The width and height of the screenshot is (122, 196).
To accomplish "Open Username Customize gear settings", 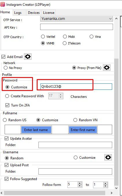I will 108,157.
